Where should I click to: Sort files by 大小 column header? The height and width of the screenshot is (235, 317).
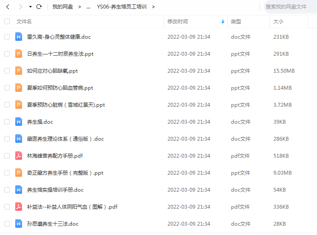pos(278,22)
